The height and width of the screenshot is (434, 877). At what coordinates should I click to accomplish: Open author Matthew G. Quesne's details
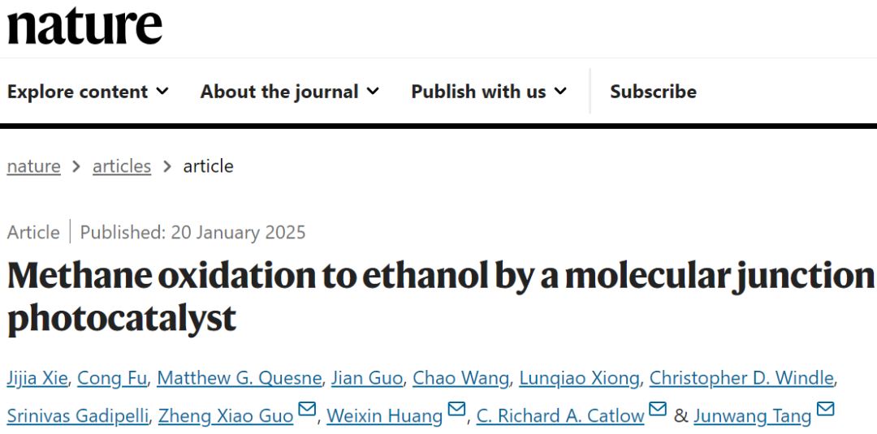239,378
